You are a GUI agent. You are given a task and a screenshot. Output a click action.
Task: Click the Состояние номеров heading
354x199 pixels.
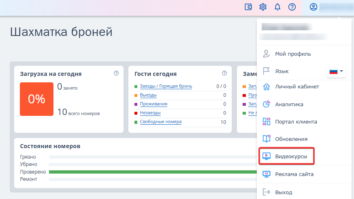click(x=50, y=146)
